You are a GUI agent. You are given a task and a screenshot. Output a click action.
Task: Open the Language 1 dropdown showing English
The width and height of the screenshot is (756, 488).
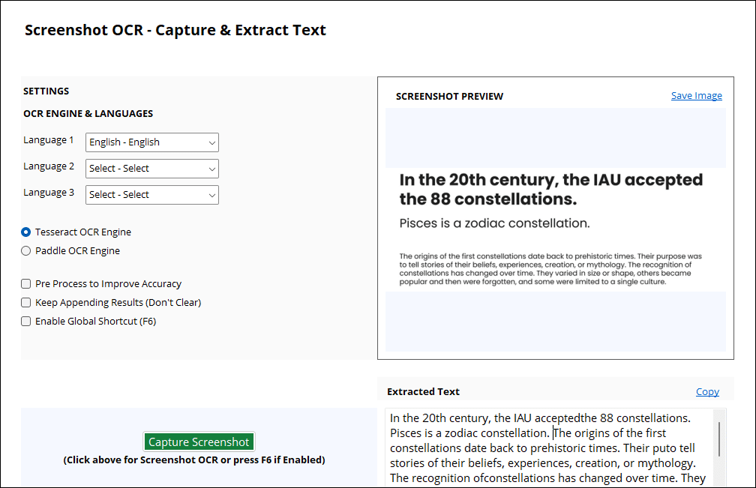click(x=151, y=142)
